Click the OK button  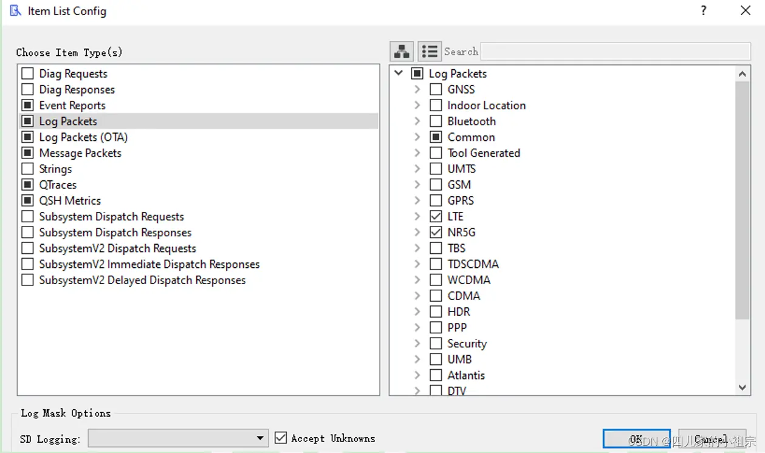point(636,439)
